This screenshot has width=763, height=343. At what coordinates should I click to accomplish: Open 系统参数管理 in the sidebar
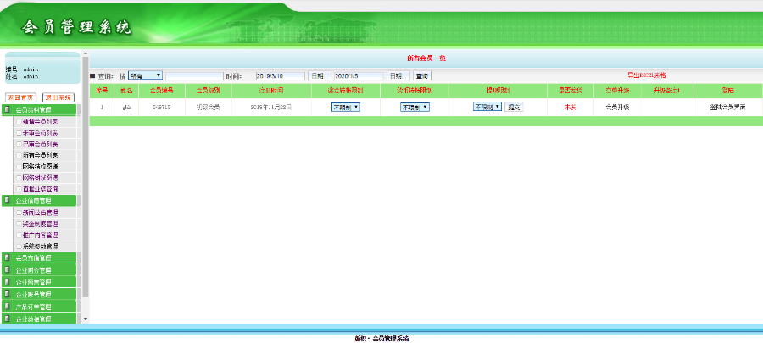coord(41,246)
